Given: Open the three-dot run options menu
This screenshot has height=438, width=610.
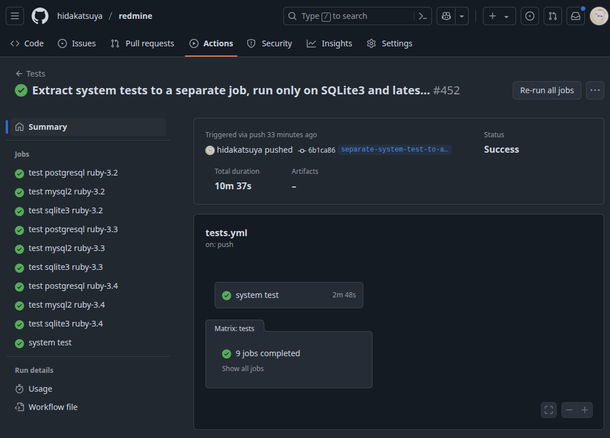Looking at the screenshot, I should 595,90.
